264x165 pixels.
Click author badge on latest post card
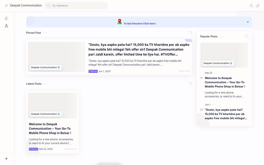45,114
